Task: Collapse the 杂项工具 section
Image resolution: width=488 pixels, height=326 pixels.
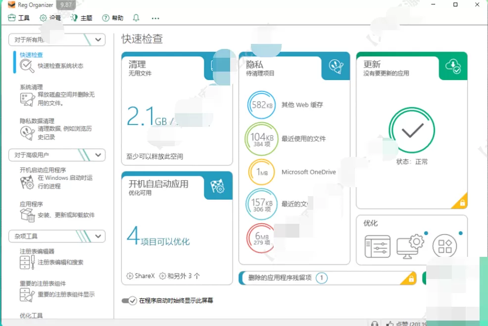Action: click(98, 236)
